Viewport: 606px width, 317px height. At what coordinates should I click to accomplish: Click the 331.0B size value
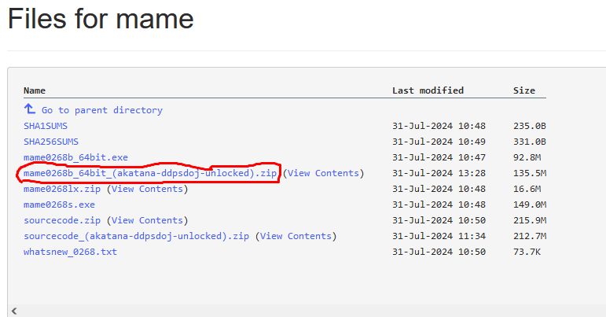[x=530, y=142]
